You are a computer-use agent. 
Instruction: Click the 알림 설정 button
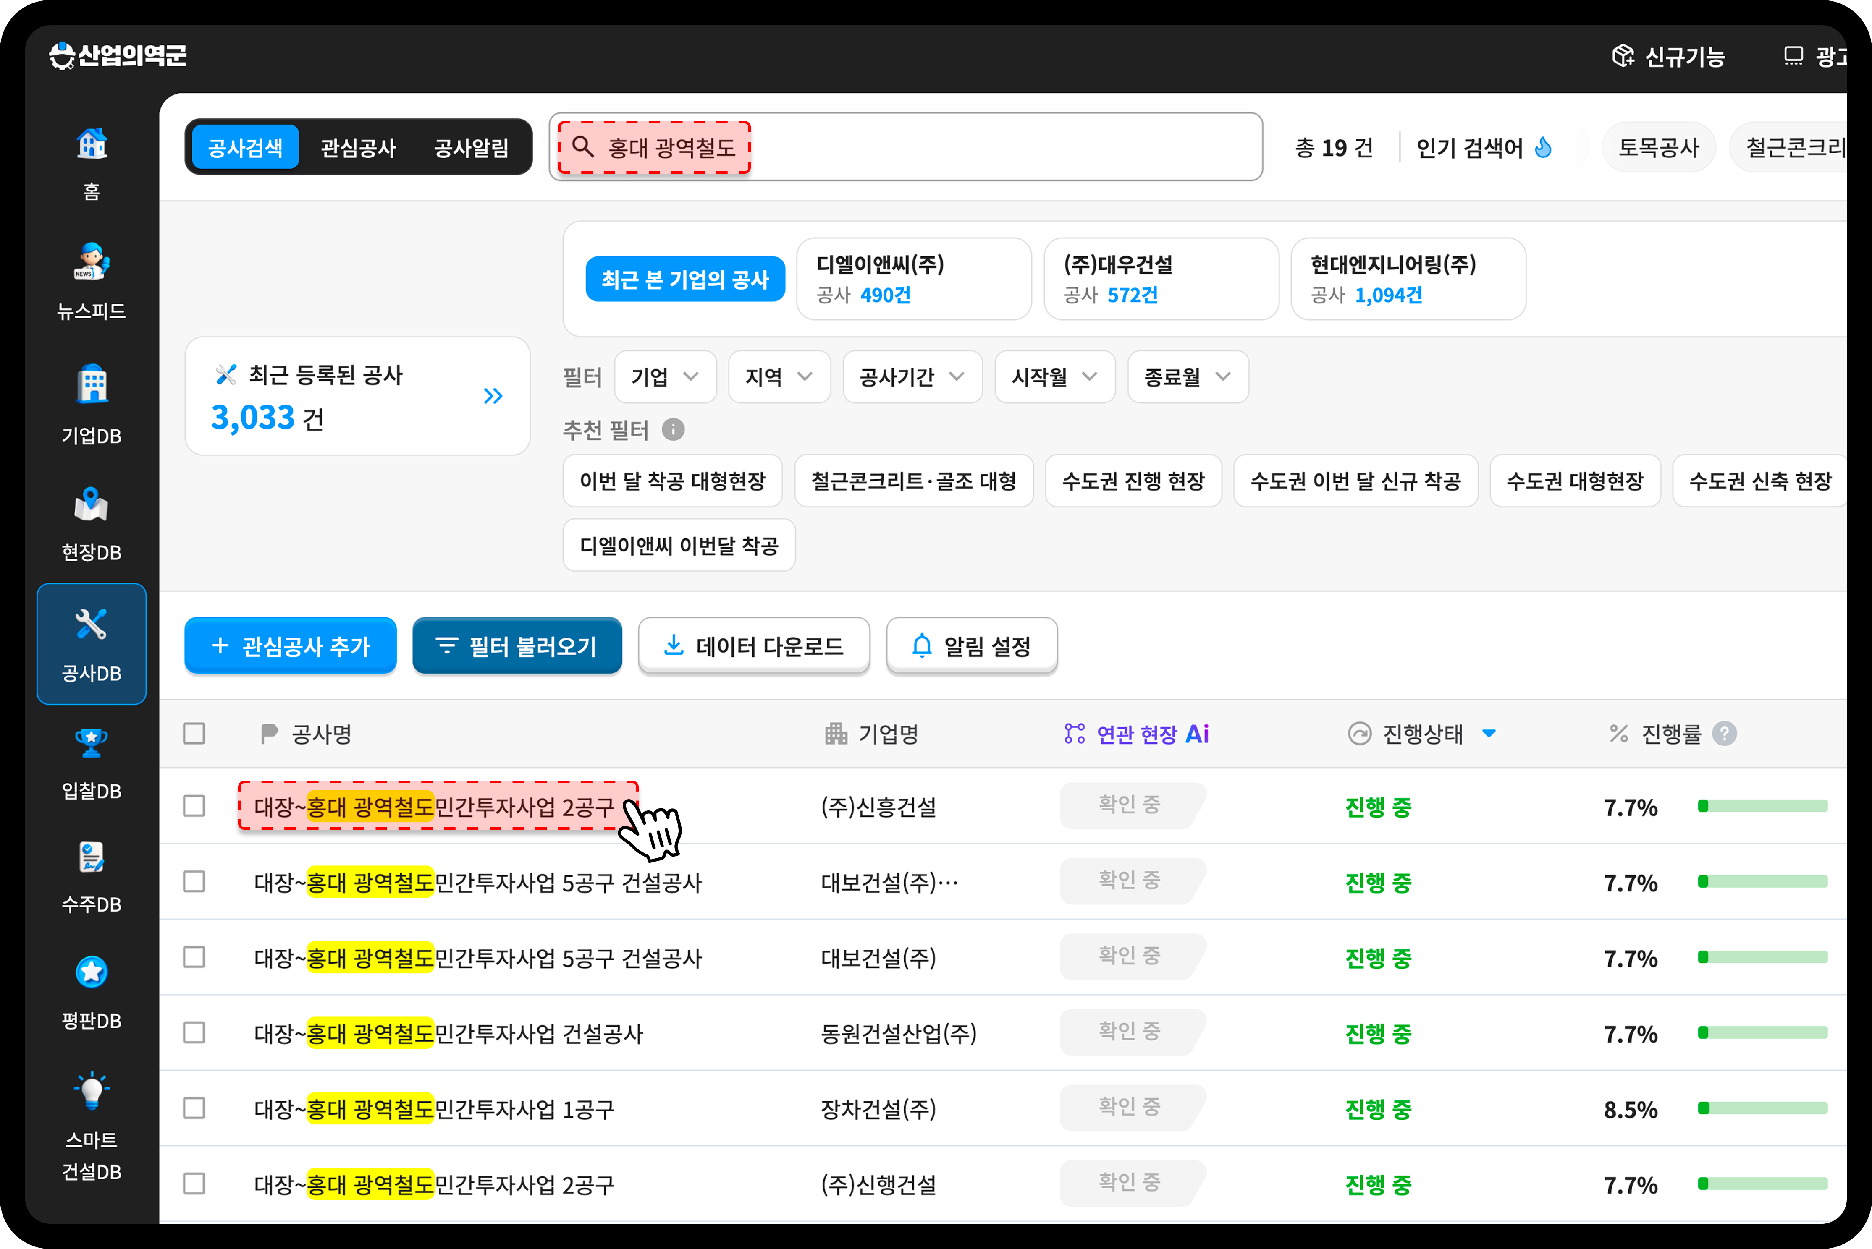pos(972,646)
